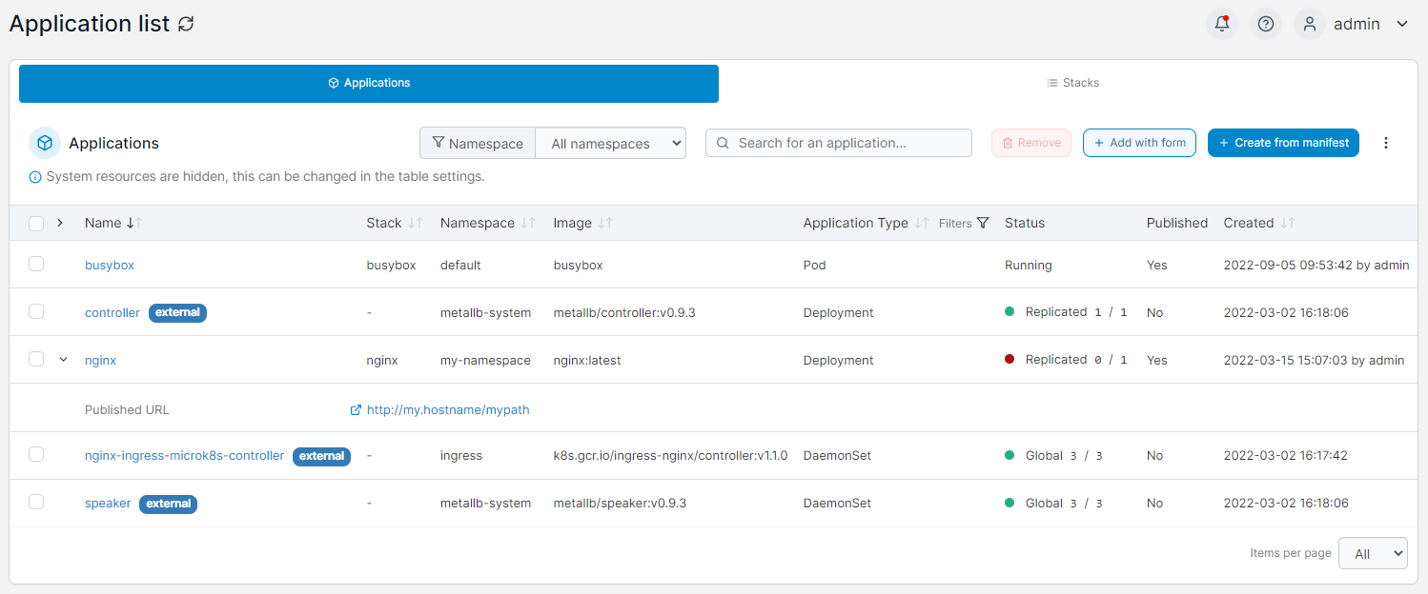Tick the busybox row checkbox

36,264
